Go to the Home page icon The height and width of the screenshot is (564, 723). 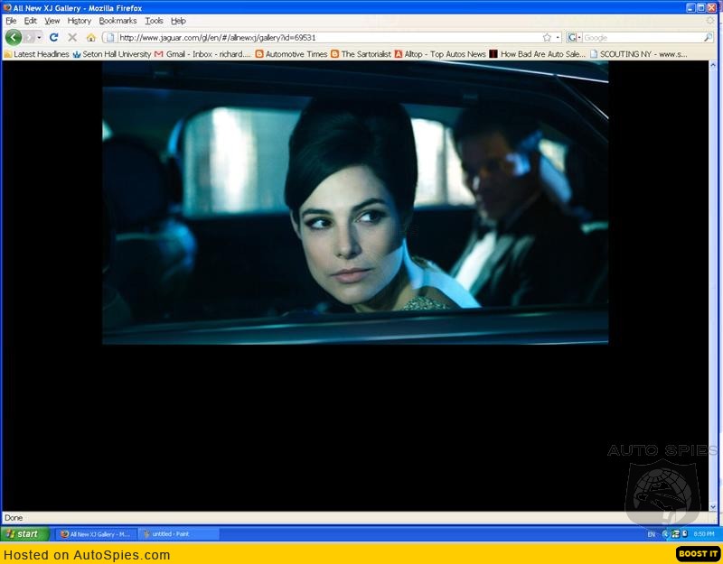tap(91, 37)
